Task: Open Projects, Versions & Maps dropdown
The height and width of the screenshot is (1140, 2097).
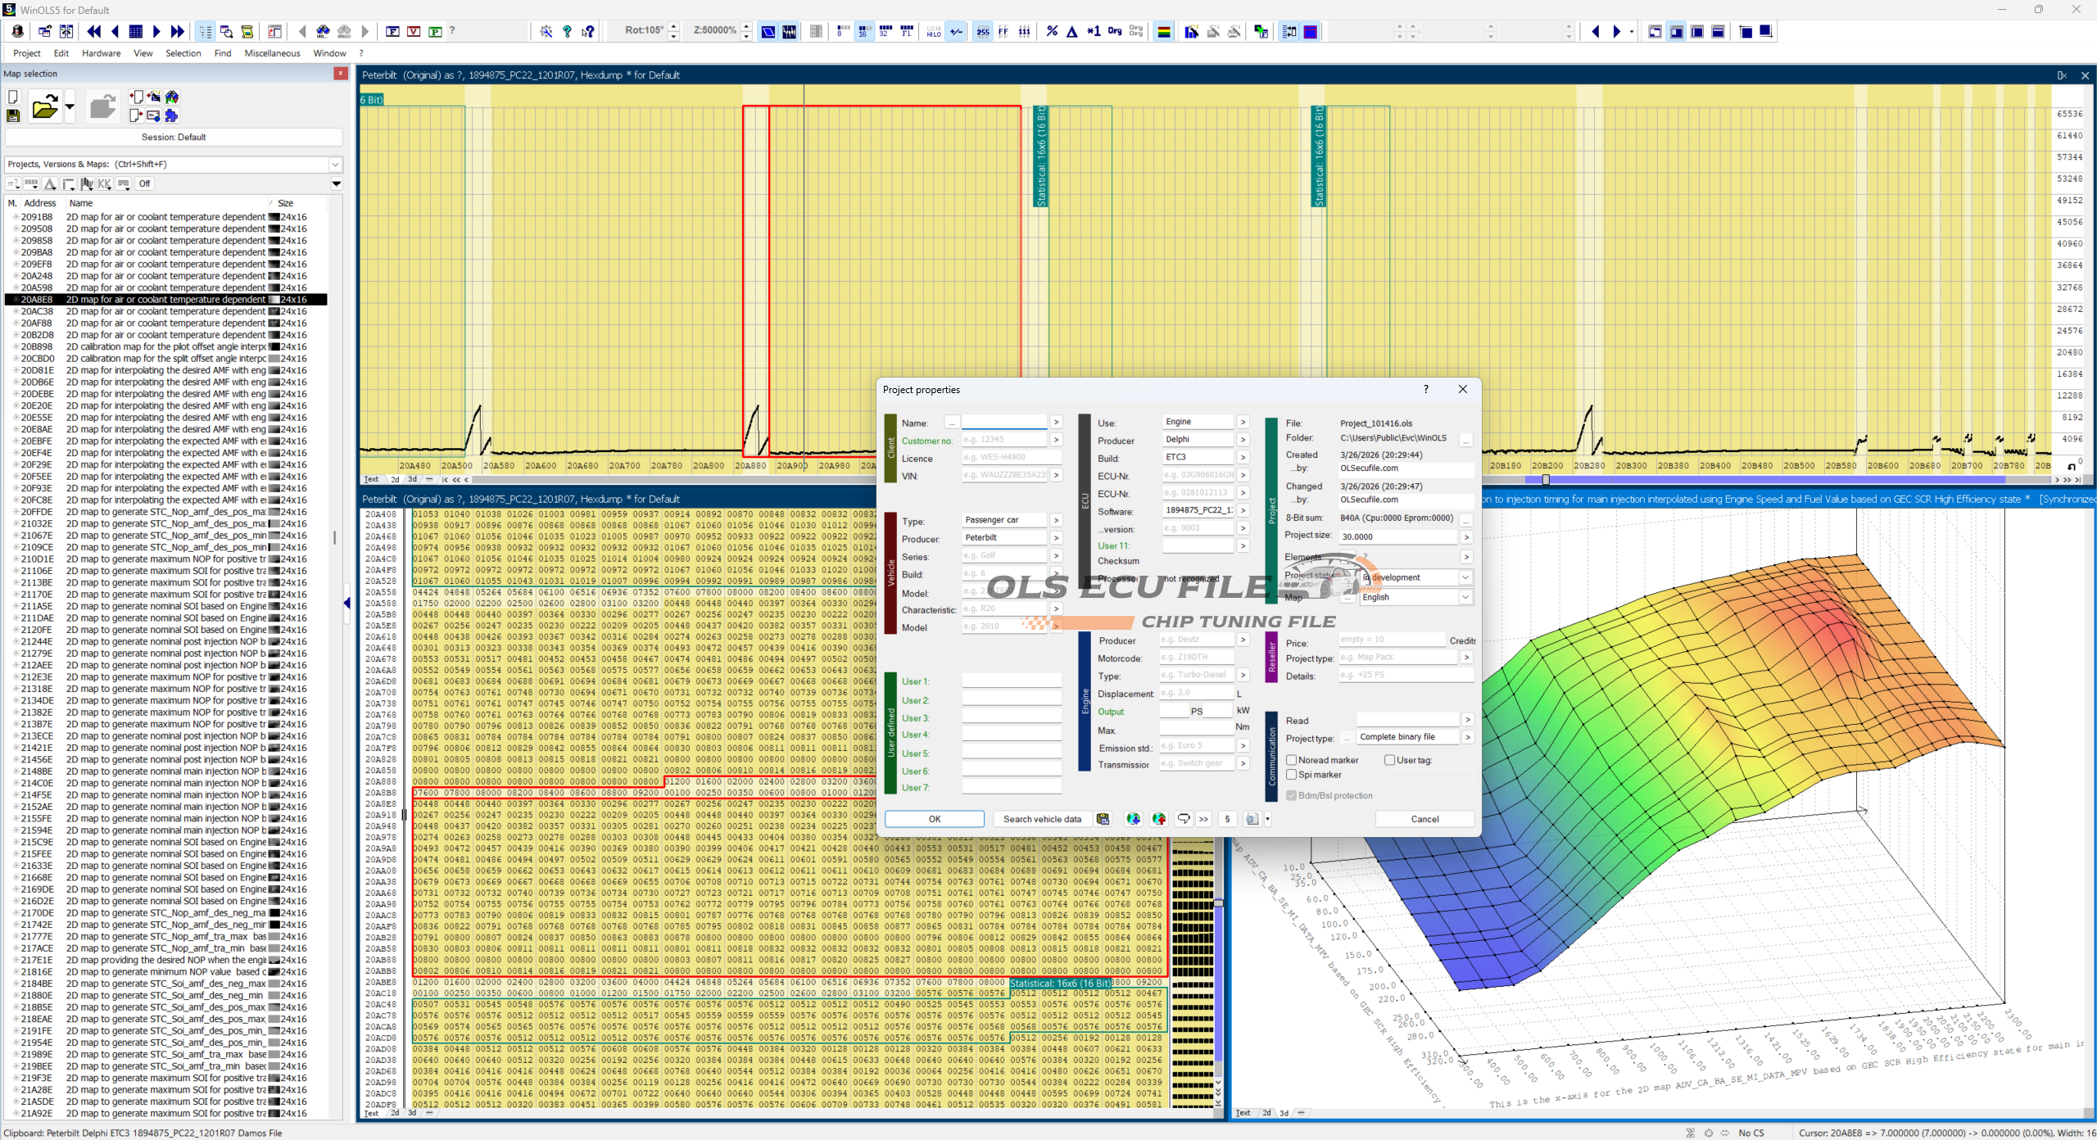Action: [x=335, y=164]
